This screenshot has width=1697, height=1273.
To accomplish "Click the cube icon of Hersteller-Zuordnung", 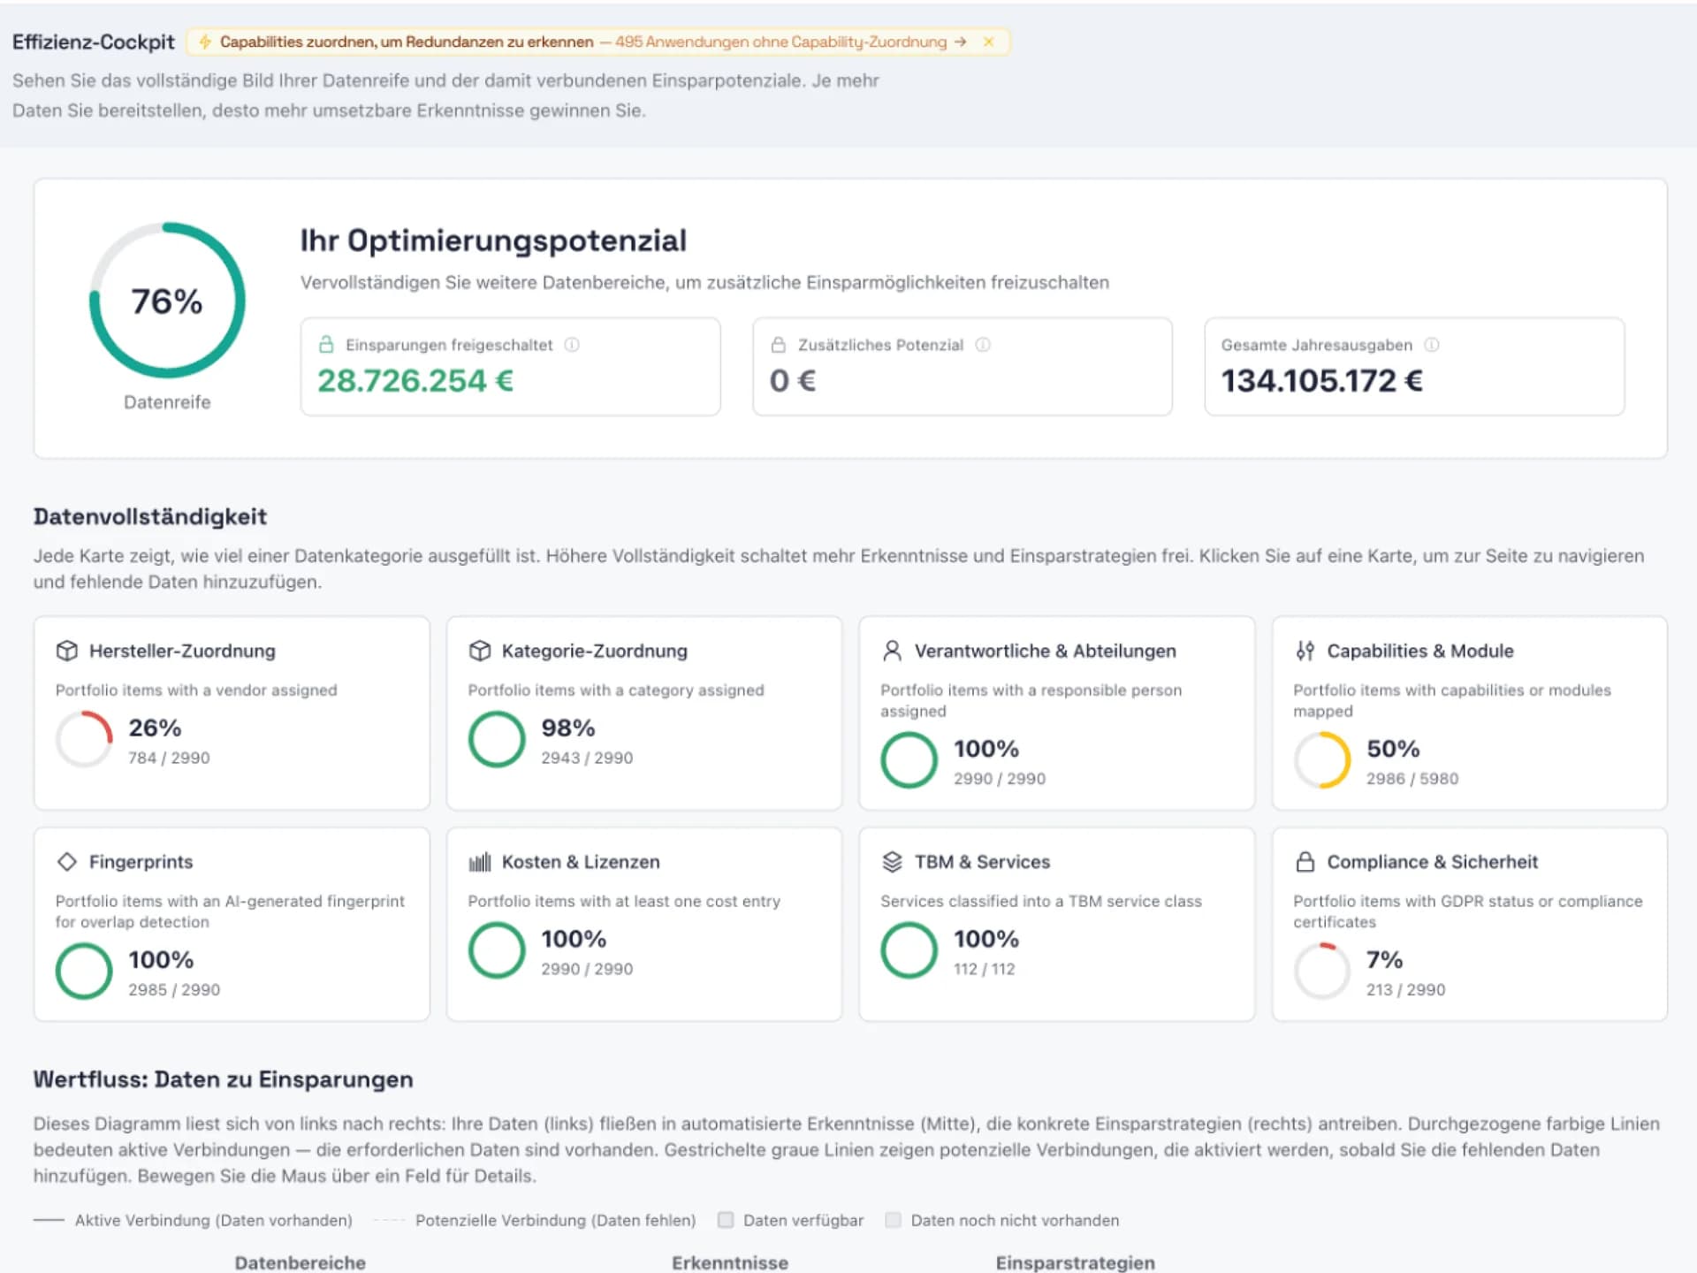I will click(x=67, y=651).
